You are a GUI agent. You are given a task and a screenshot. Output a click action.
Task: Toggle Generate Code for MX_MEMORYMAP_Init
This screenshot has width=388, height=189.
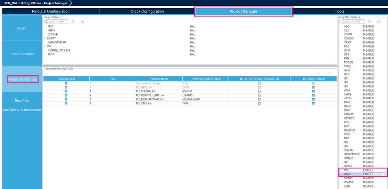[x=66, y=99]
